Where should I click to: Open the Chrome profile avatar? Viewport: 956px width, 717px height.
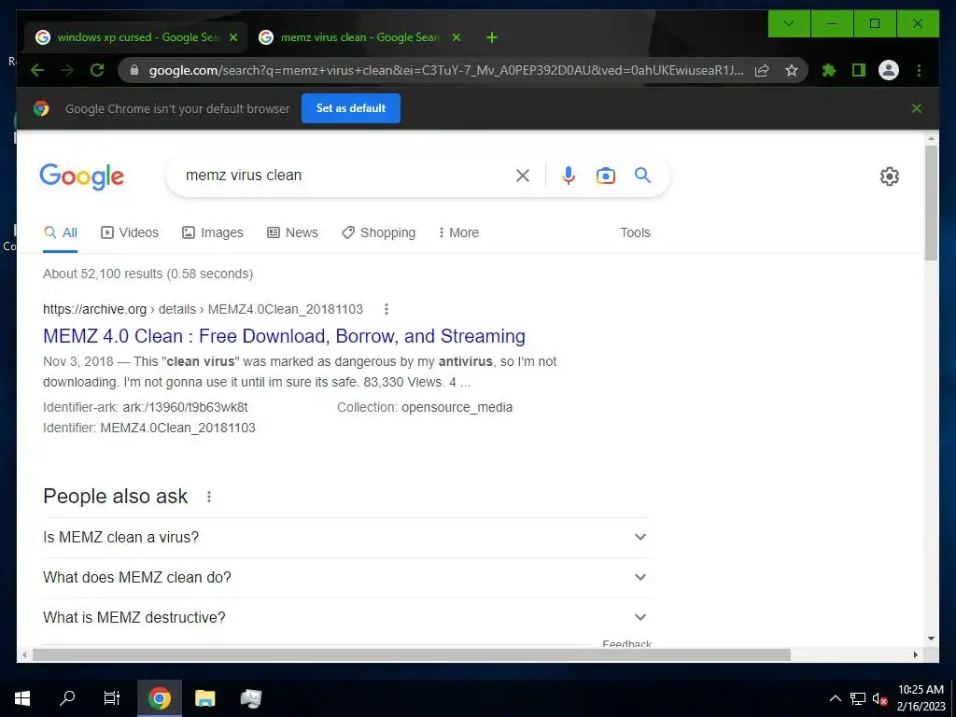click(889, 70)
